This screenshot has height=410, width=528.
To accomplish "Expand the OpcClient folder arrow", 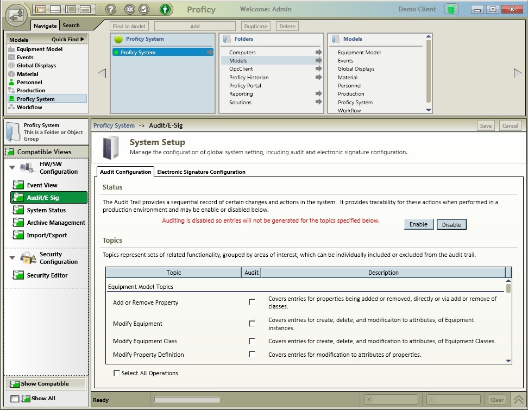I will click(318, 68).
